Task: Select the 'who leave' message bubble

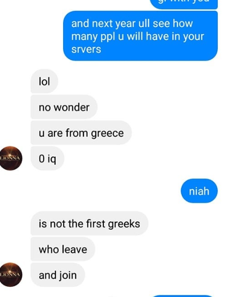Action: pyautogui.click(x=63, y=249)
